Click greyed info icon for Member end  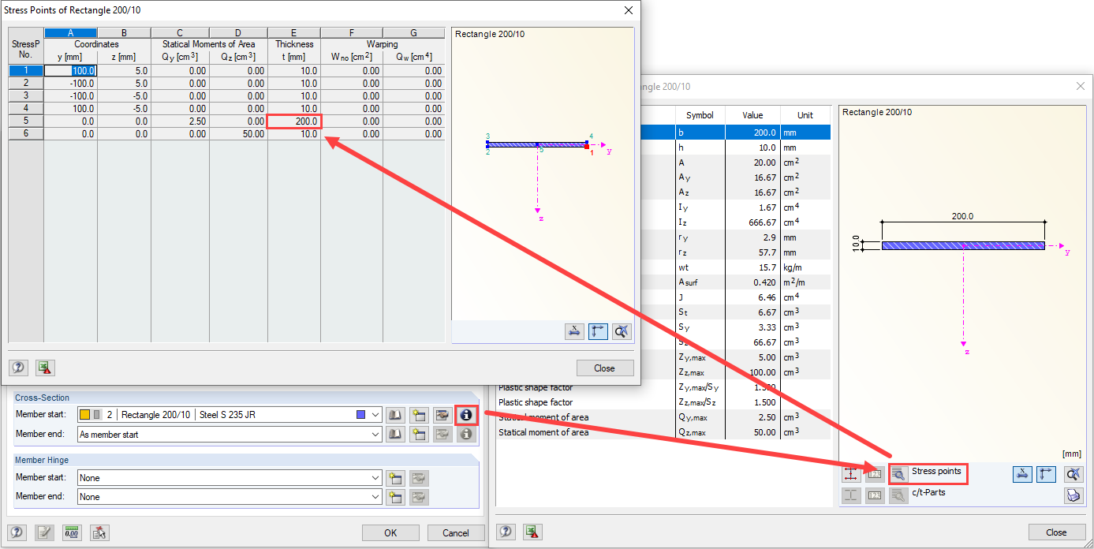click(x=466, y=434)
